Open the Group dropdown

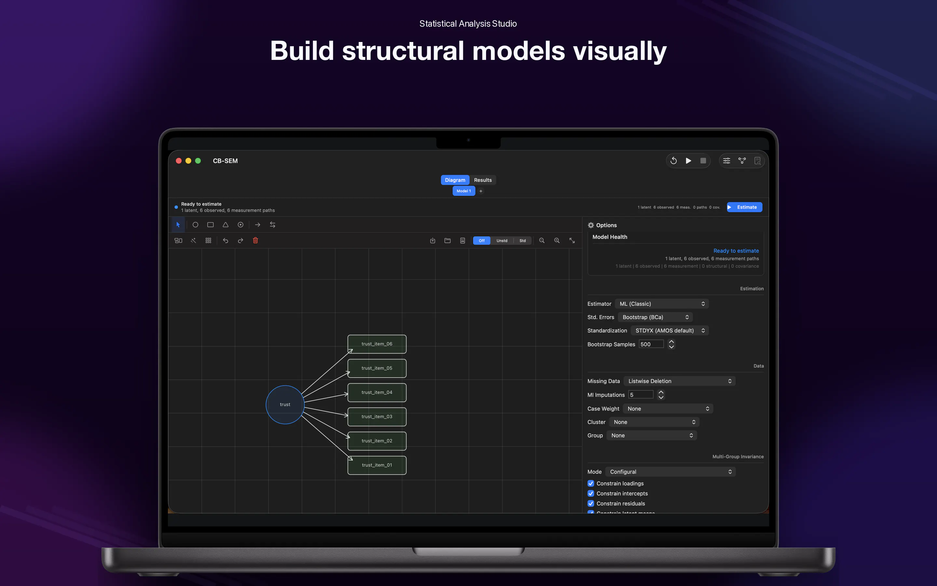[x=652, y=435]
